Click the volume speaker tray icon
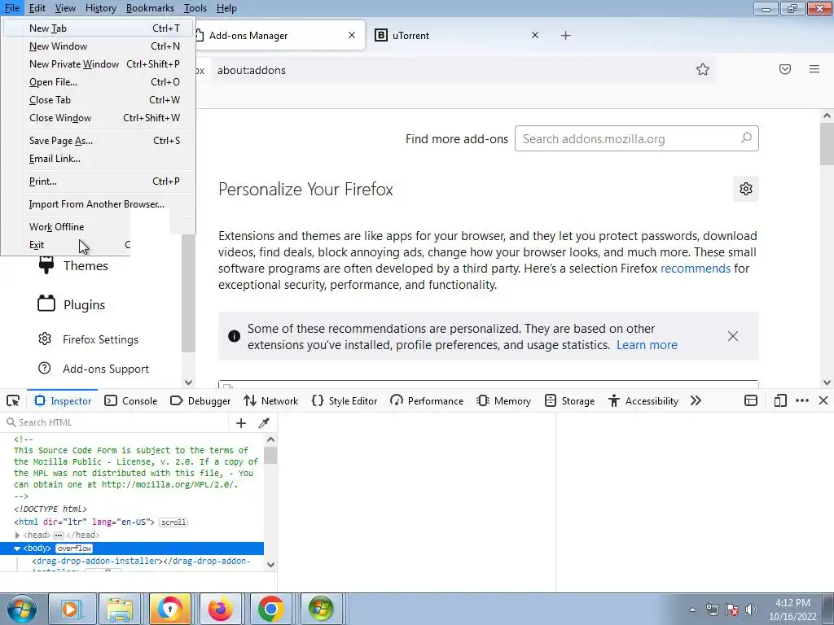The image size is (834, 625). point(751,610)
